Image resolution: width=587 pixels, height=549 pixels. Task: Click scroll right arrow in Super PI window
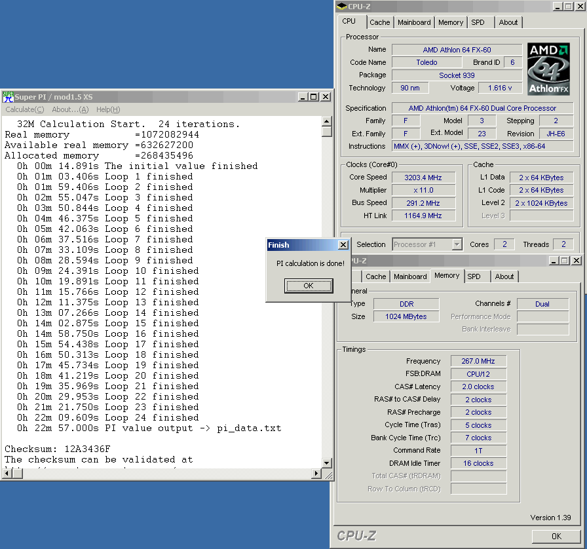(x=316, y=474)
